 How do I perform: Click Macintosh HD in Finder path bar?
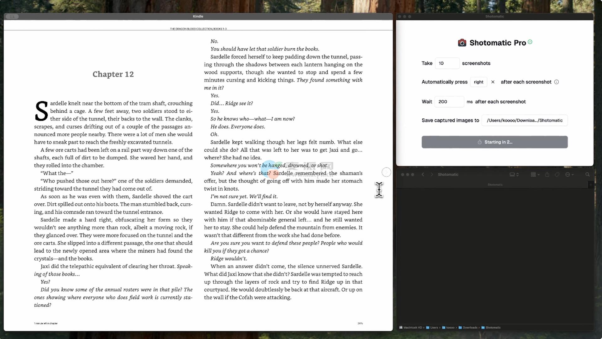(x=410, y=327)
